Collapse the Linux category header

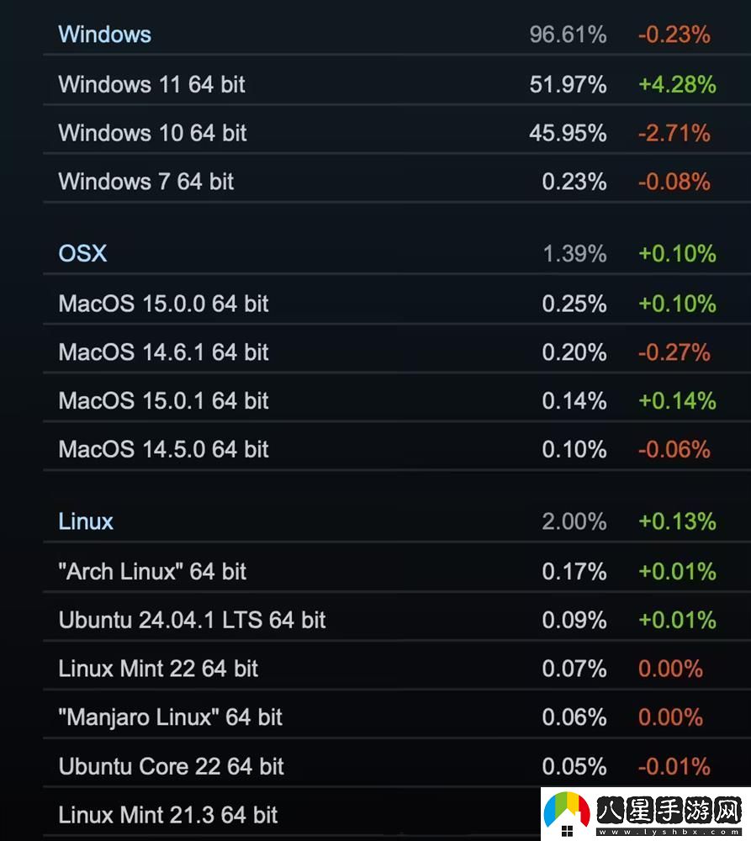86,521
